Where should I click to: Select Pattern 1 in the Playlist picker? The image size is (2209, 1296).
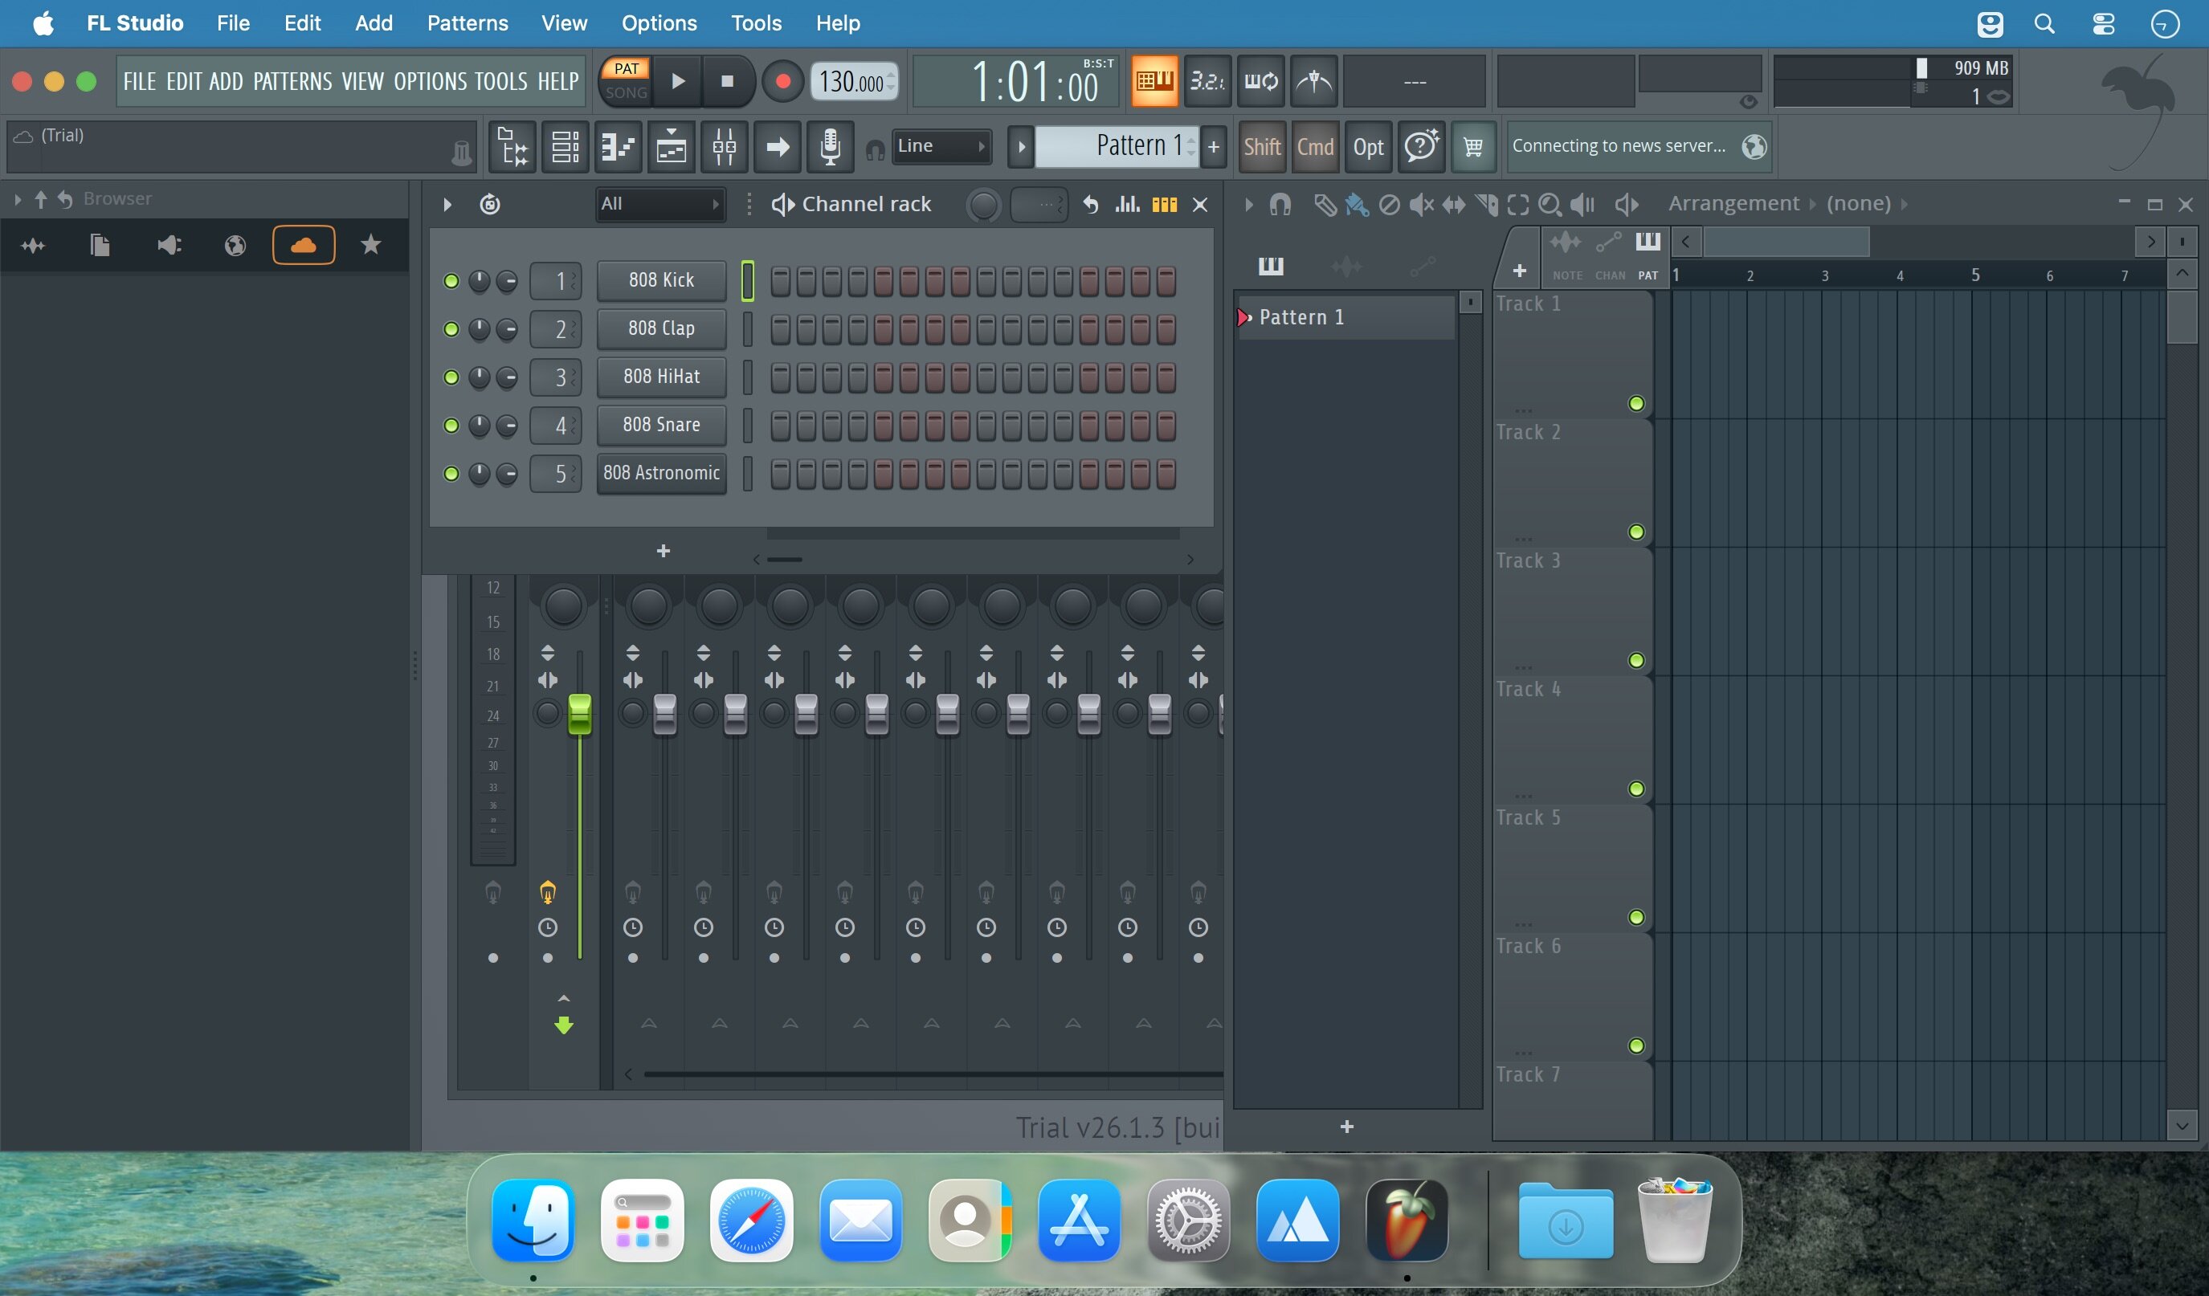point(1345,317)
